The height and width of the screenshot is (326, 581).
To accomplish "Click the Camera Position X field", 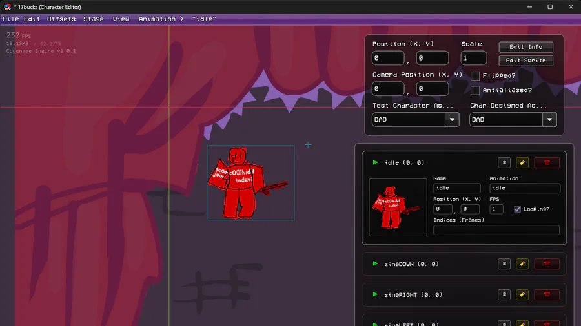I will [388, 89].
